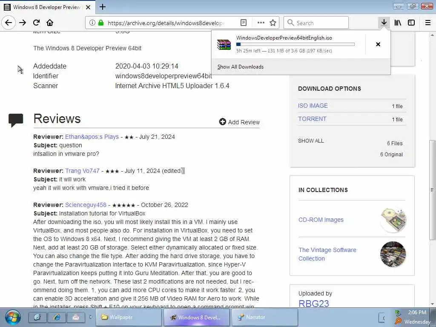The height and width of the screenshot is (327, 436).
Task: Click the Add Review text
Action: pos(244,122)
